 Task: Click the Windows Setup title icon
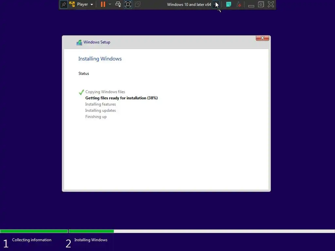pyautogui.click(x=79, y=42)
